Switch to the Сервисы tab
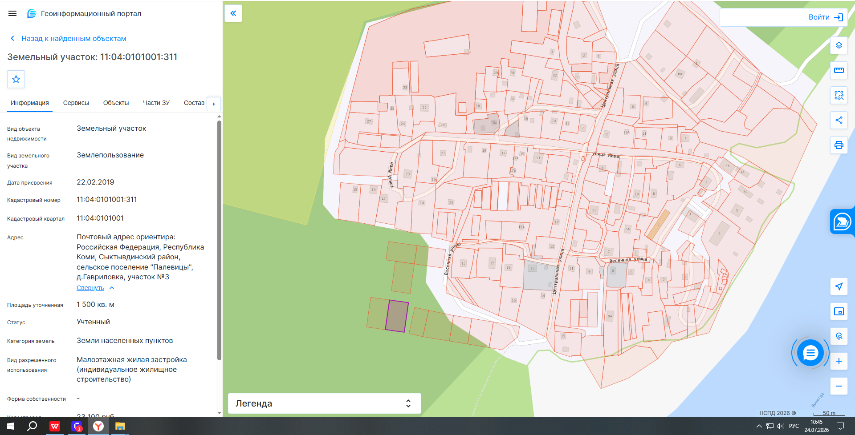This screenshot has height=435, width=855. point(76,103)
